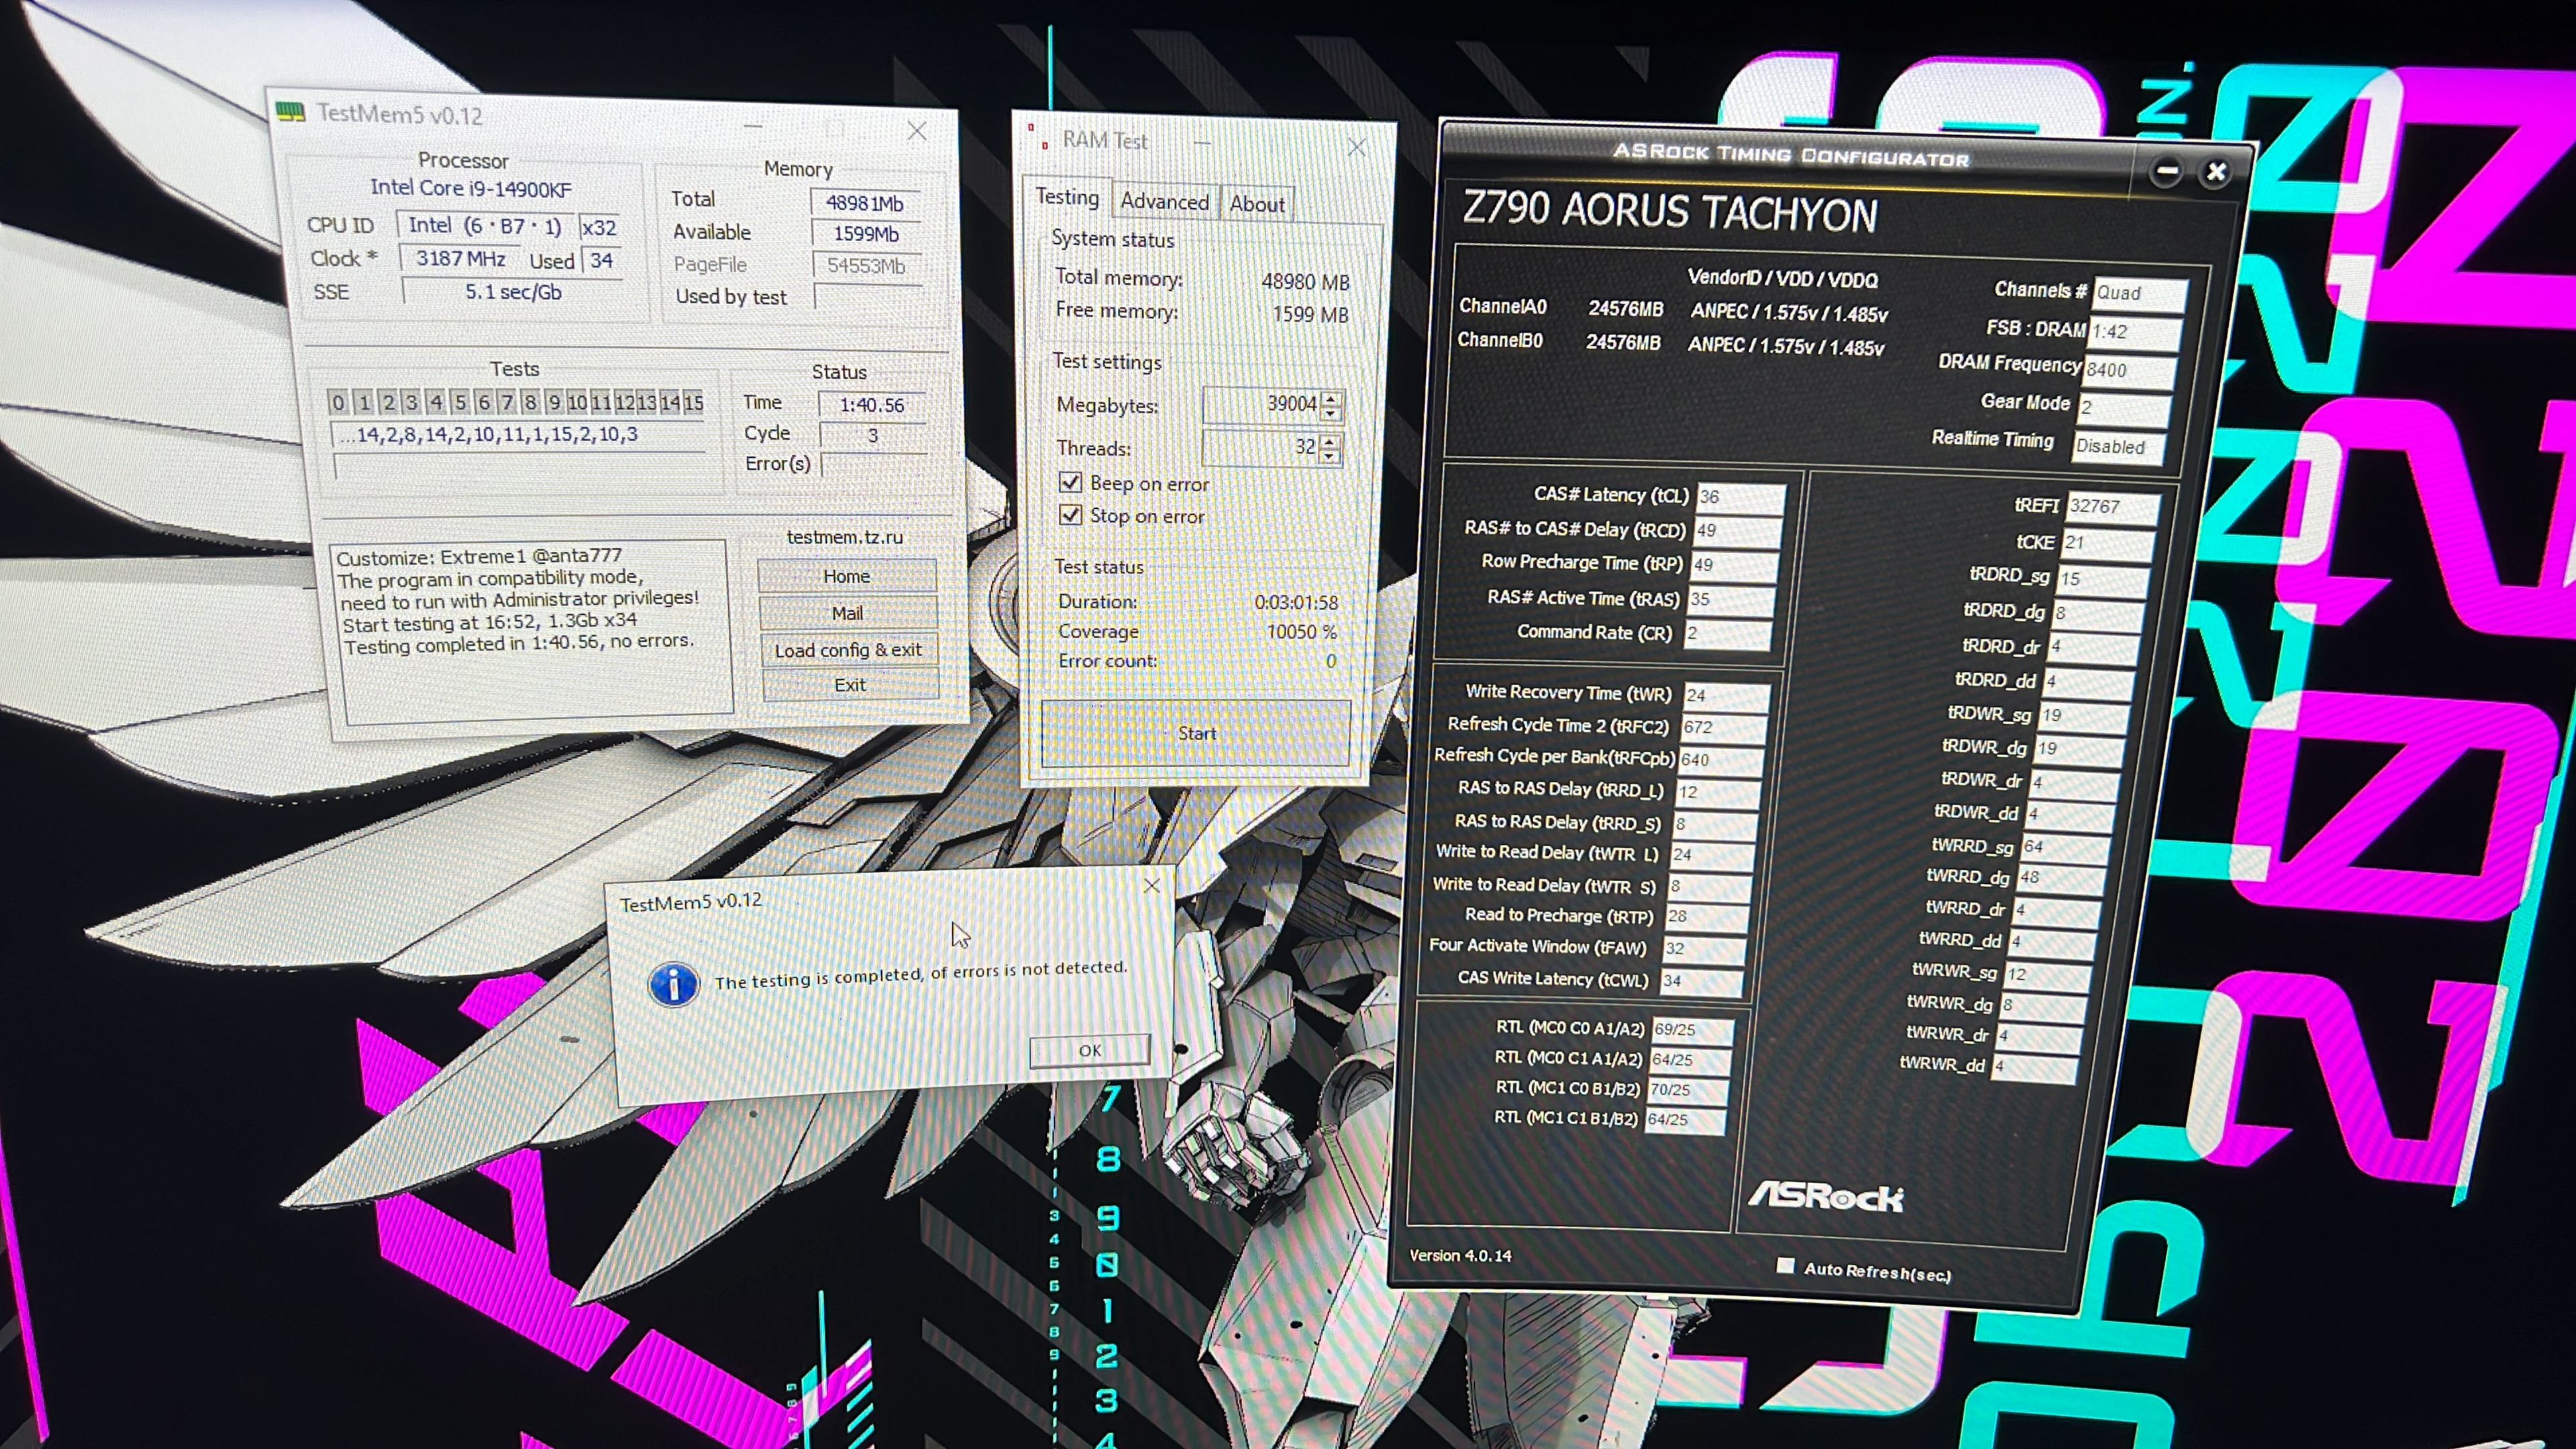The image size is (2576, 1449).
Task: Click OK in the TestMem5 dialog
Action: (x=1090, y=1050)
